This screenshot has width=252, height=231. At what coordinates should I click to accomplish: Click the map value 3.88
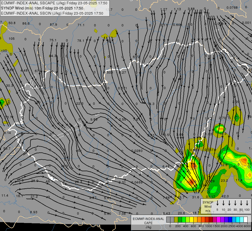tap(191, 9)
